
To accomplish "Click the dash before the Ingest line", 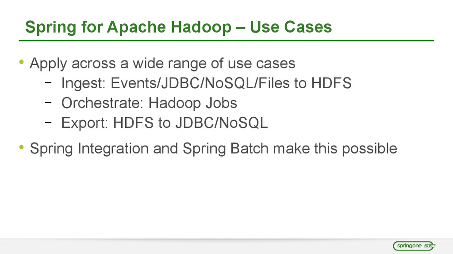I will pos(47,81).
